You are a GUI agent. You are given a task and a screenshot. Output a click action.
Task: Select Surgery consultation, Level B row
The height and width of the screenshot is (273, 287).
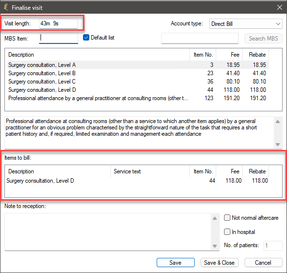[138, 73]
